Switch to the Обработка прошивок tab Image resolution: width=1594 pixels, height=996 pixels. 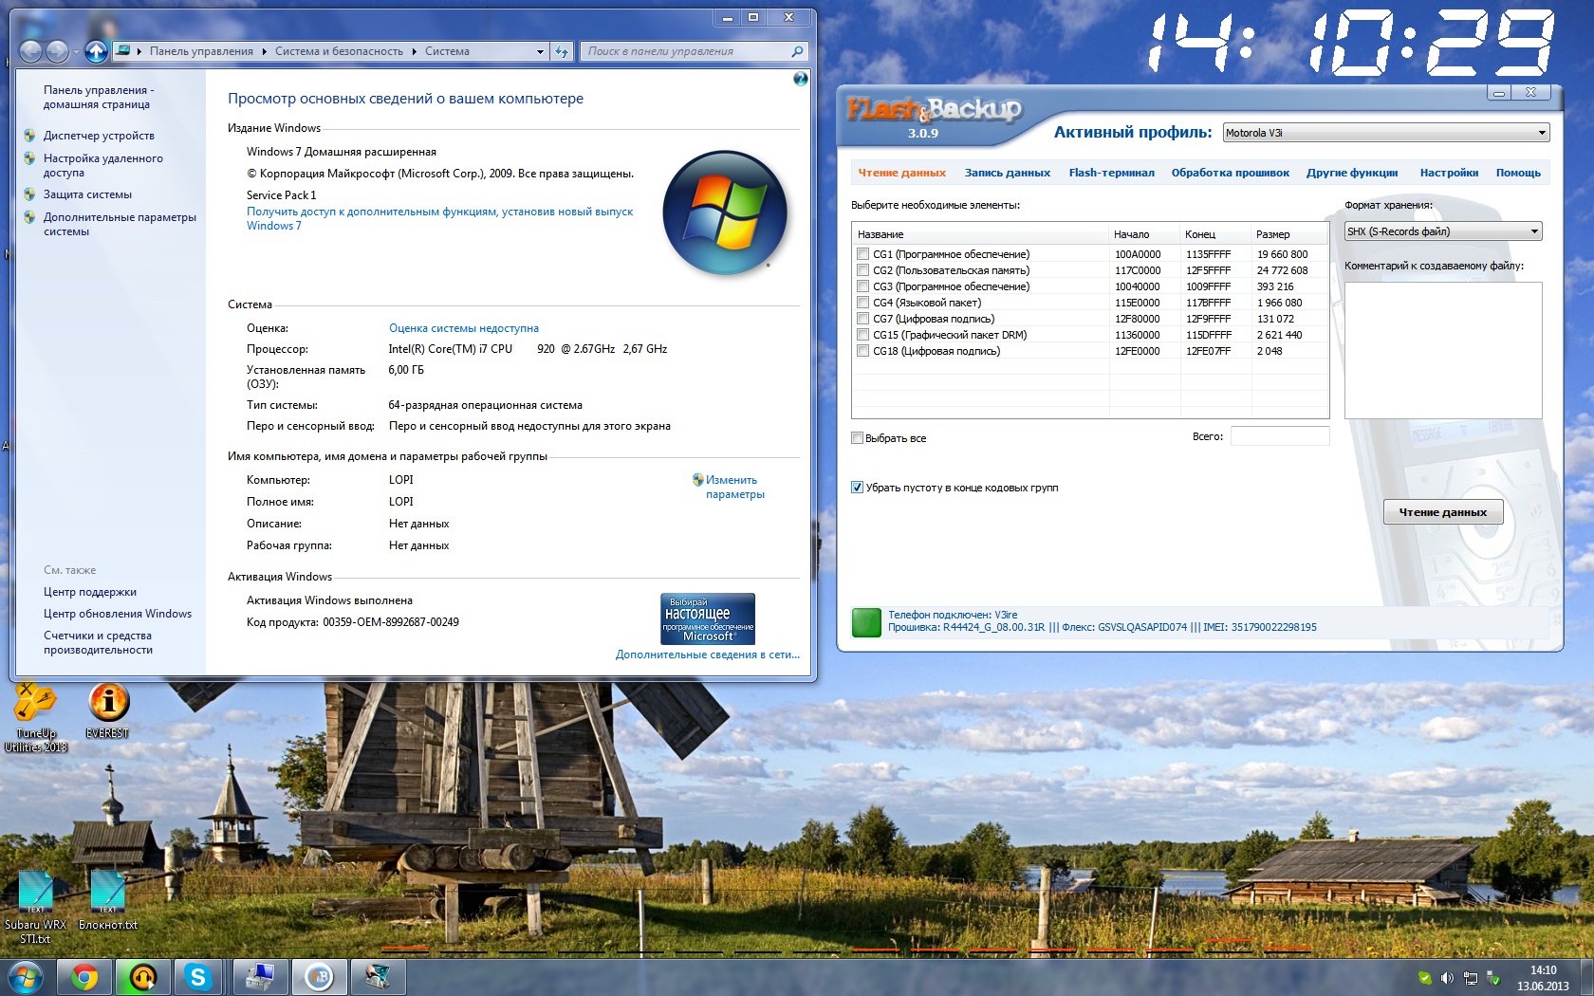[x=1230, y=173]
